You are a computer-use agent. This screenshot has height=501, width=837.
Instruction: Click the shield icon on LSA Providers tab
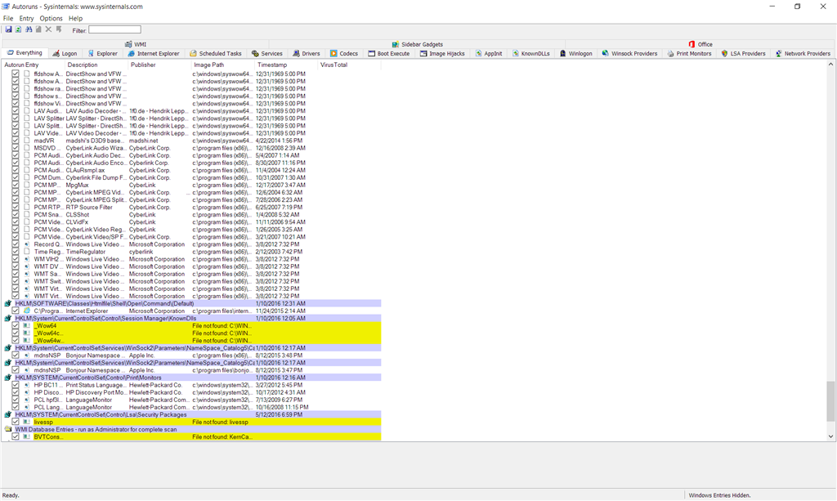(724, 53)
